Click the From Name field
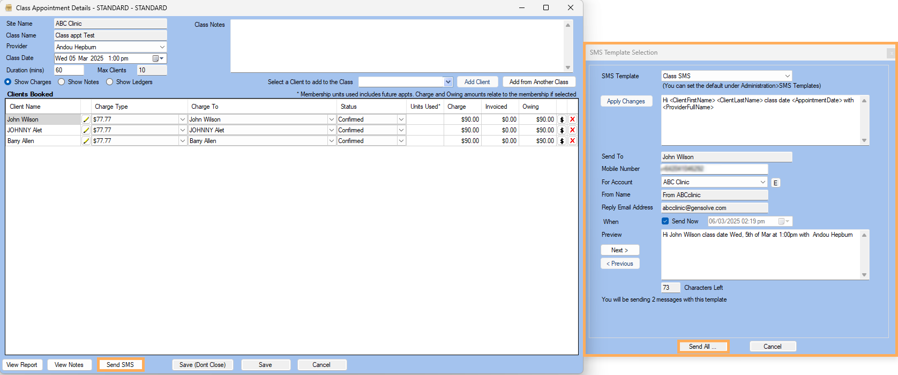Viewport: 898px width, 375px height. pos(714,195)
